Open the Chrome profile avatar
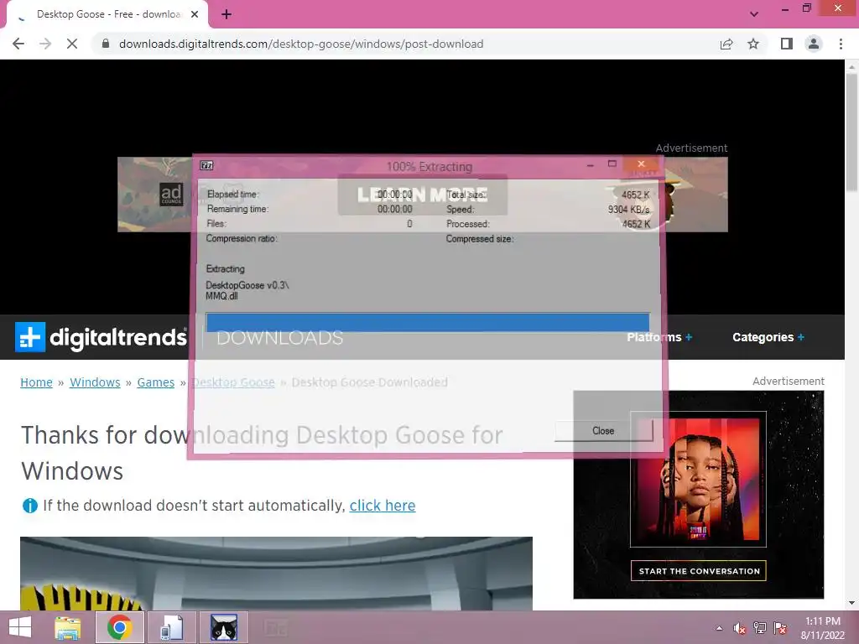Screen dimensions: 859x644 click(x=814, y=44)
